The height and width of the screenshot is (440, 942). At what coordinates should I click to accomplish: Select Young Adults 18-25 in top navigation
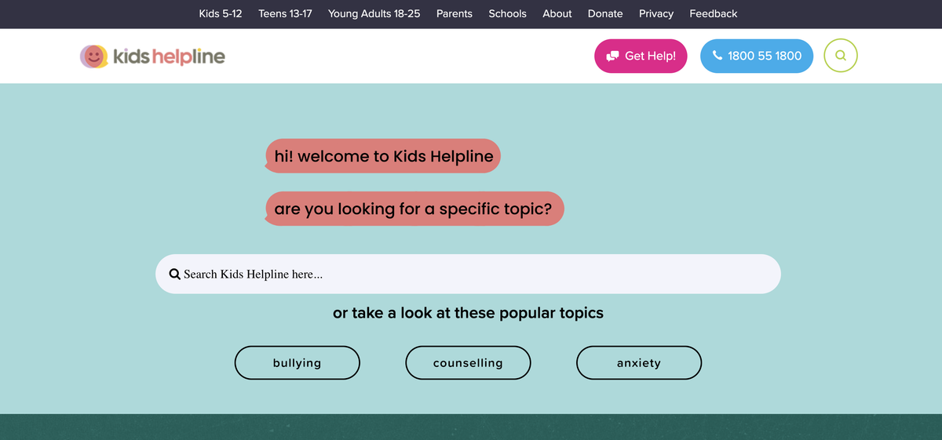(374, 13)
